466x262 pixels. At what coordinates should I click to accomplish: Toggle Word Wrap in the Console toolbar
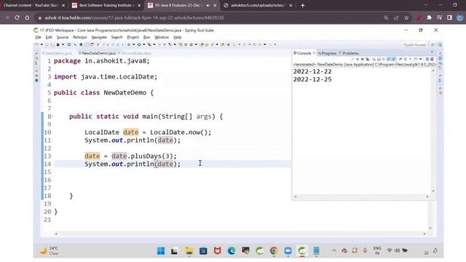(x=383, y=59)
